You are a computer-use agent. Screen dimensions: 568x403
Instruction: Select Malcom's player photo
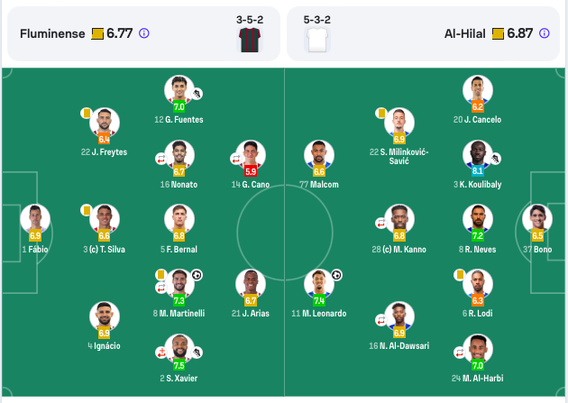319,152
